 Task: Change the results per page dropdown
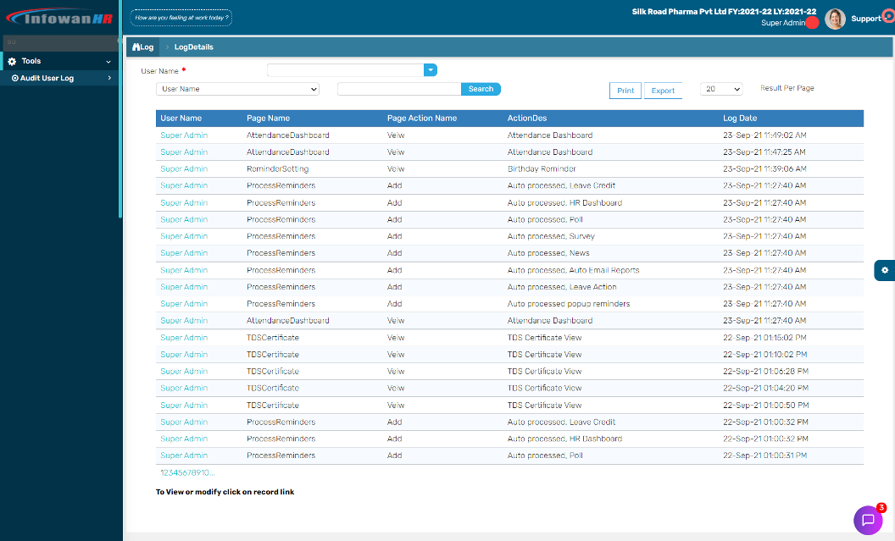click(x=720, y=89)
